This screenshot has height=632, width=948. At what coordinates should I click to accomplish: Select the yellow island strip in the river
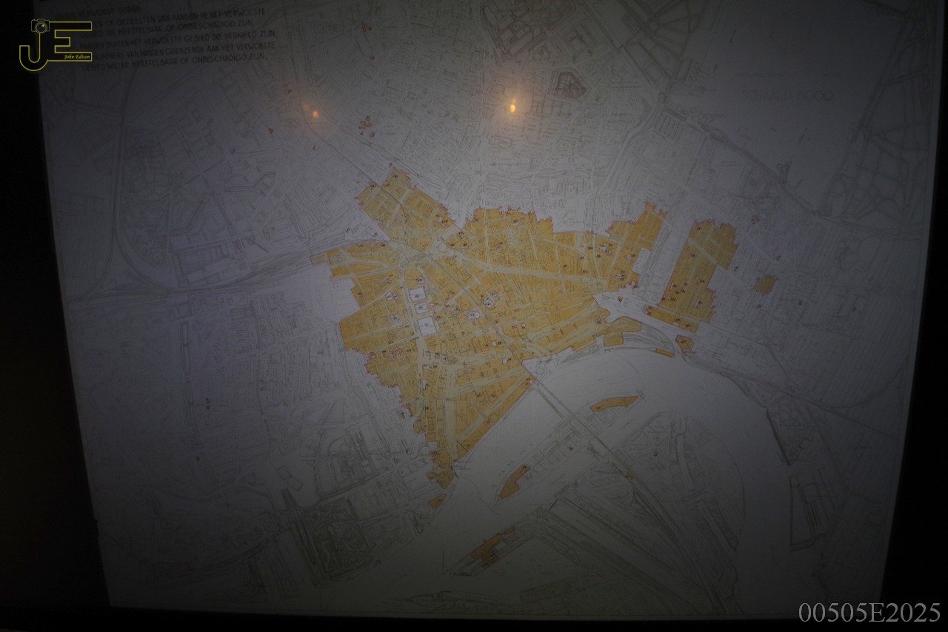click(613, 403)
